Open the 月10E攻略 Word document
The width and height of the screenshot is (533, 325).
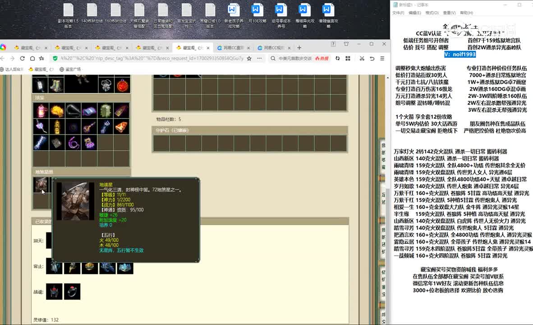pyautogui.click(x=257, y=14)
